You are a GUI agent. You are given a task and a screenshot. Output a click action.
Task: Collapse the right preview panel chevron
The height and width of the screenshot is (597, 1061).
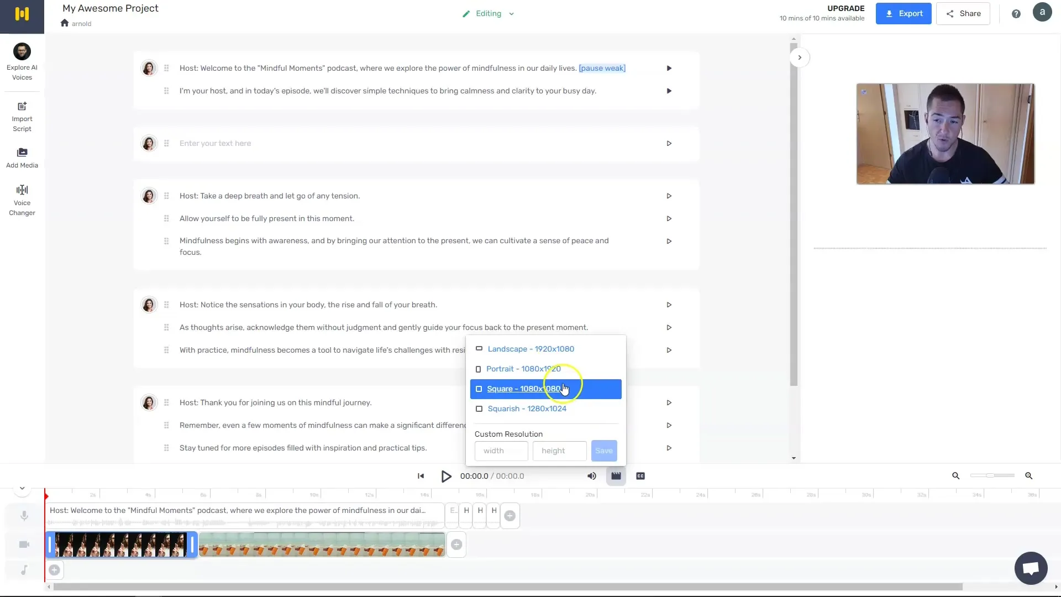coord(799,57)
